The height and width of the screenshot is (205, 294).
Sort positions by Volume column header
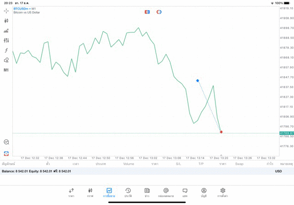click(129, 164)
